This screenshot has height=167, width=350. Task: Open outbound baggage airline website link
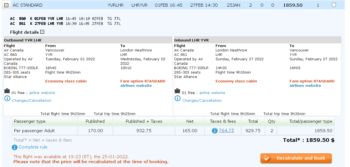[42, 93]
